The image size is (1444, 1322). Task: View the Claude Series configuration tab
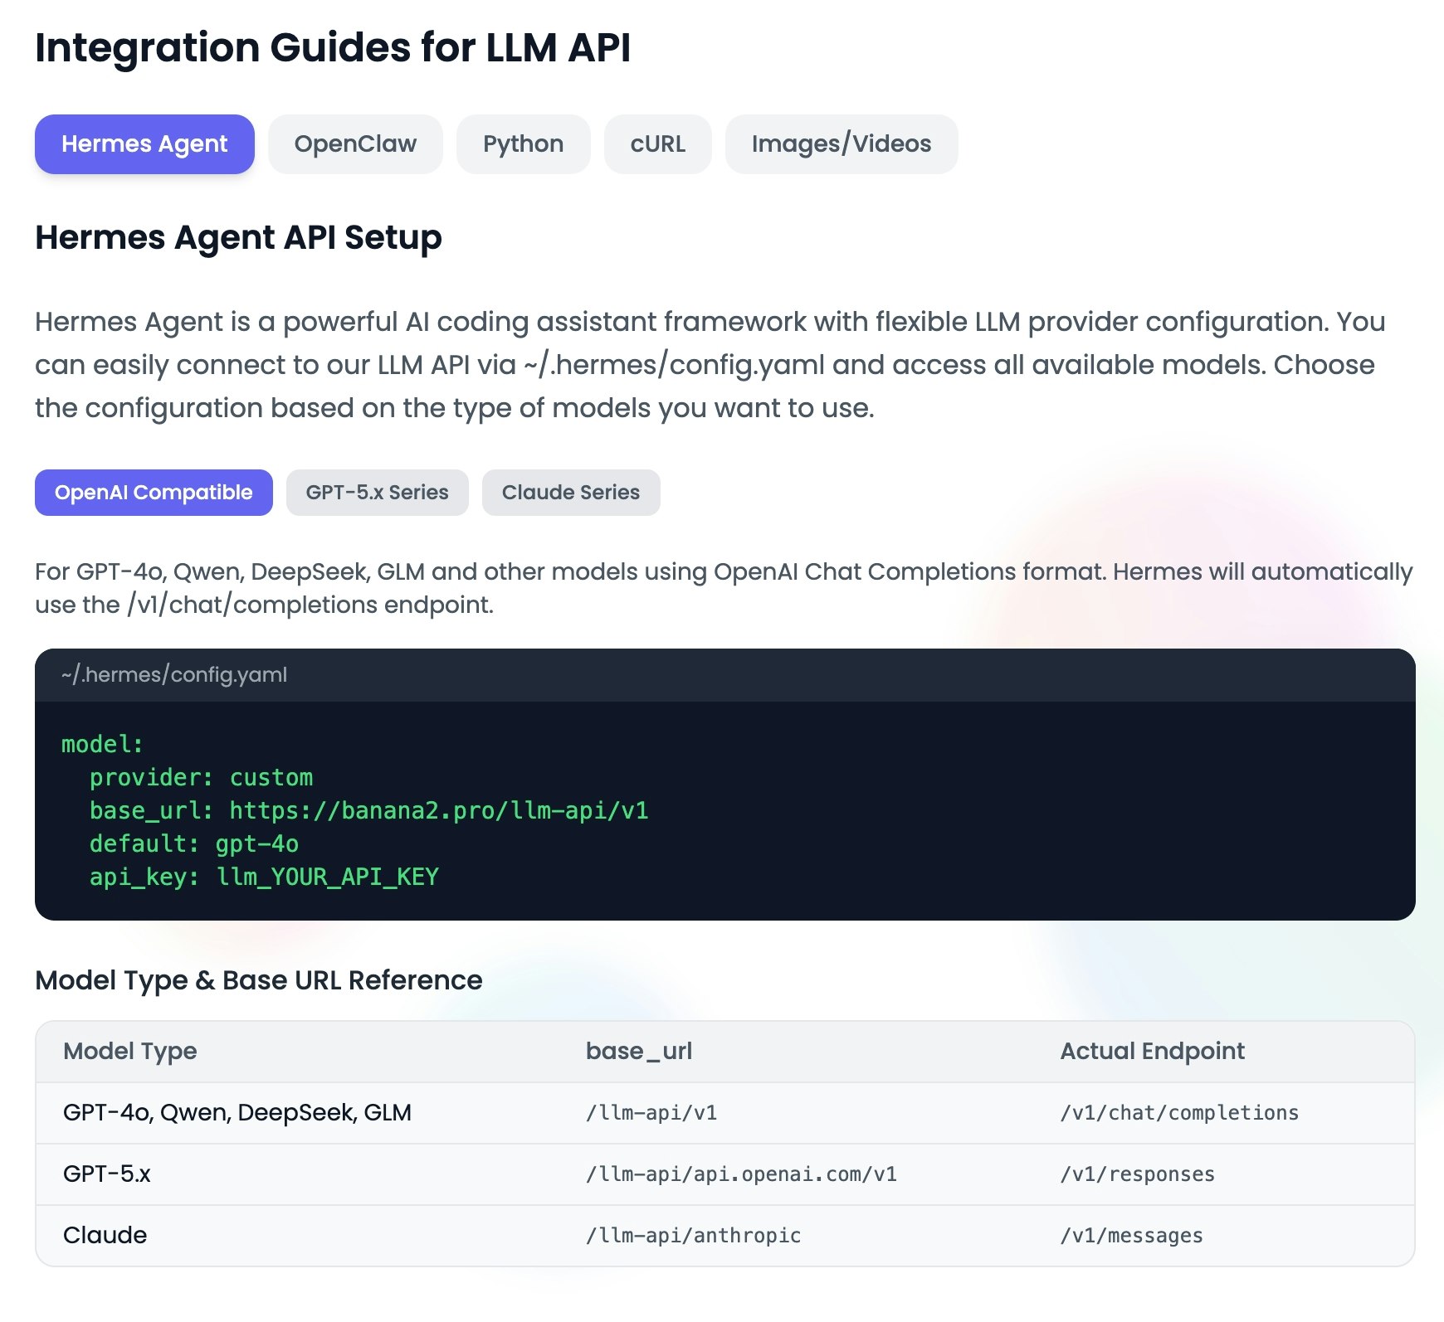coord(571,493)
